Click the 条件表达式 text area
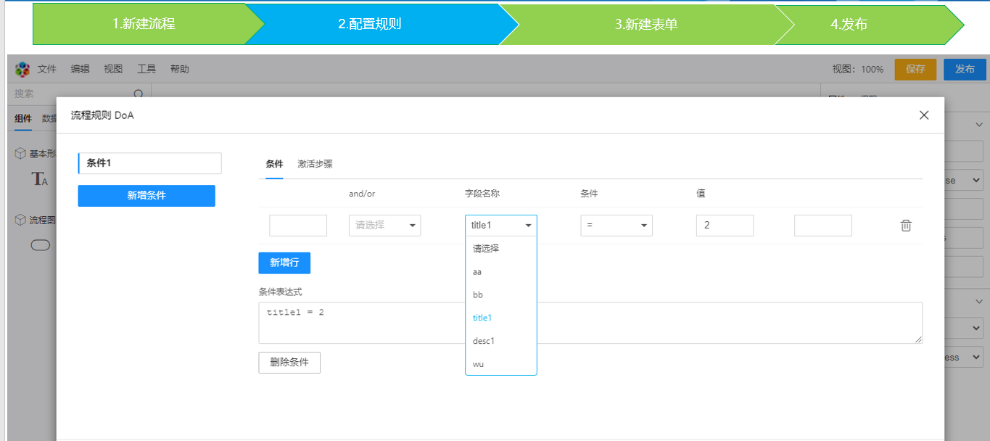Viewport: 990px width, 441px height. pos(590,323)
